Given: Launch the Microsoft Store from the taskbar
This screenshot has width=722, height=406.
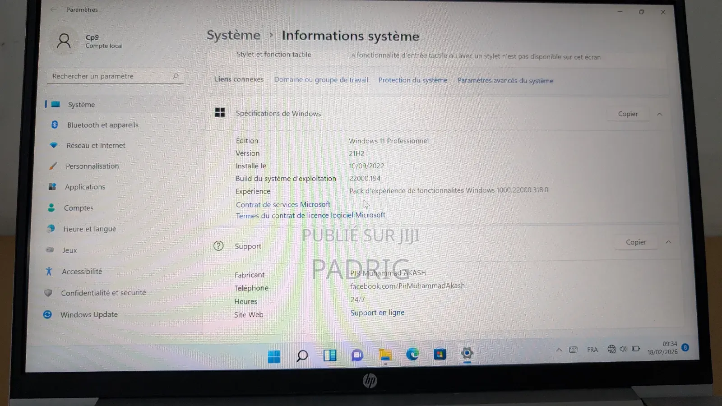Looking at the screenshot, I should [439, 355].
